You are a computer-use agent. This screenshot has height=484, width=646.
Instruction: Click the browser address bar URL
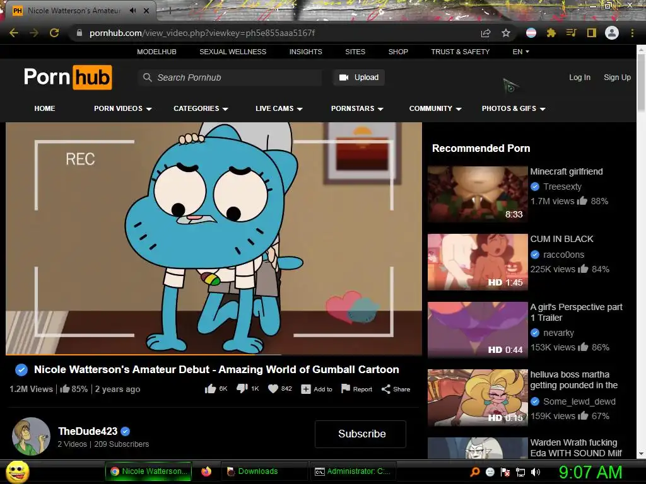pyautogui.click(x=202, y=33)
